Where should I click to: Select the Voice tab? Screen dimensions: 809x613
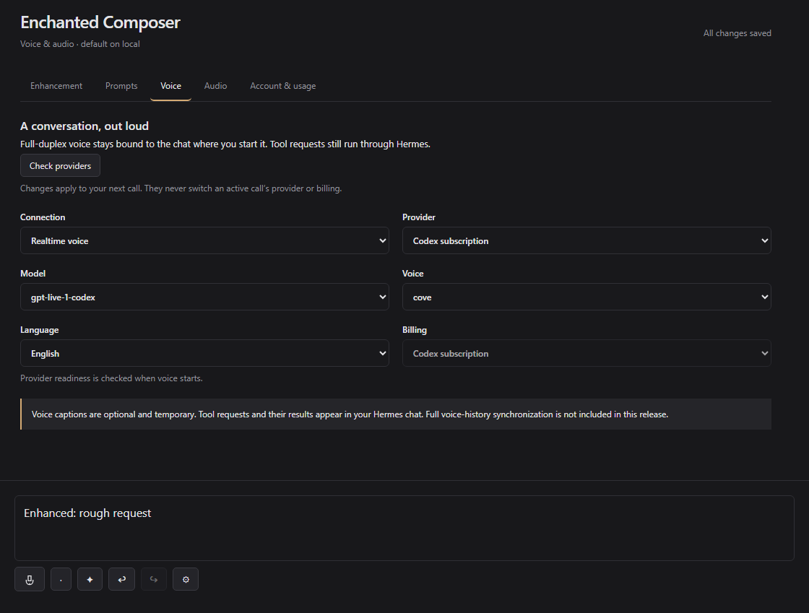point(170,86)
